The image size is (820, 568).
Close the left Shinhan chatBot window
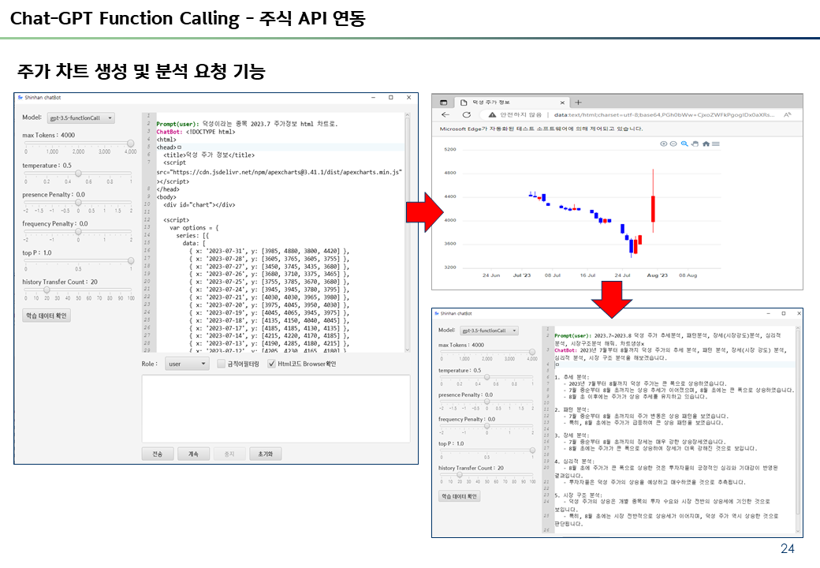[408, 97]
